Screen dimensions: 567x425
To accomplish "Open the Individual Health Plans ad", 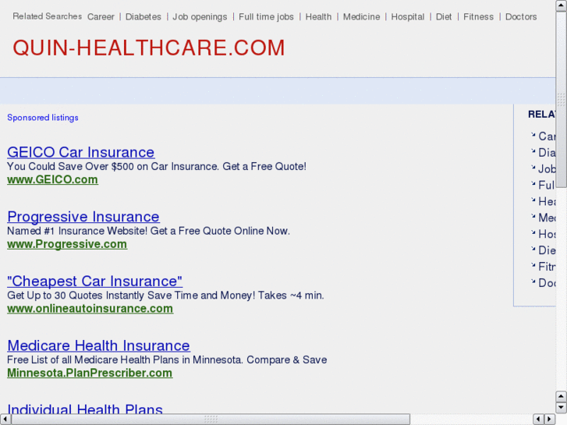I will coord(84,409).
